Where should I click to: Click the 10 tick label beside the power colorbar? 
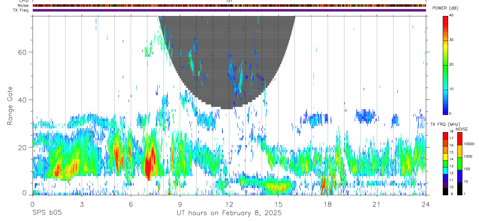pyautogui.click(x=452, y=89)
